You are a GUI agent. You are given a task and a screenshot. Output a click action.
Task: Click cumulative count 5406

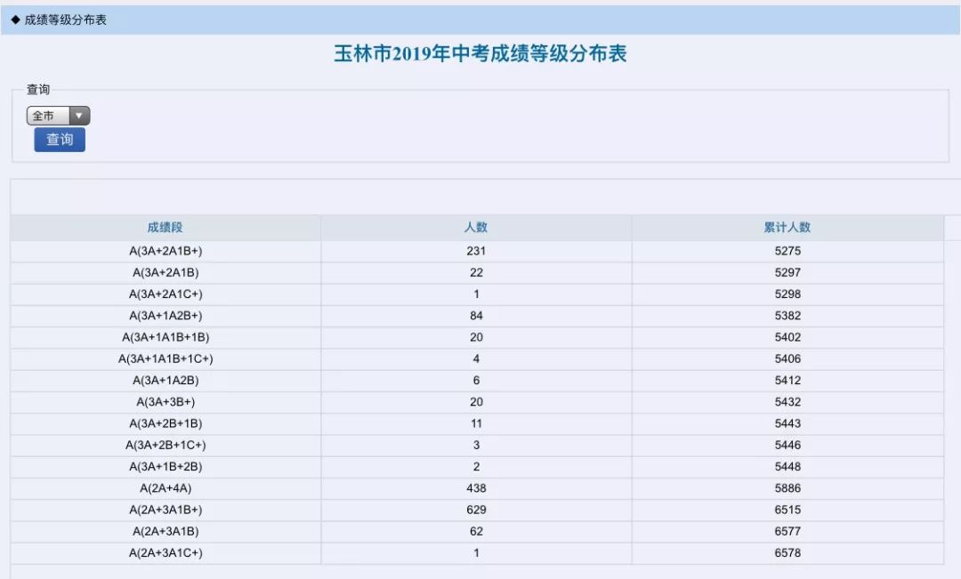(787, 359)
